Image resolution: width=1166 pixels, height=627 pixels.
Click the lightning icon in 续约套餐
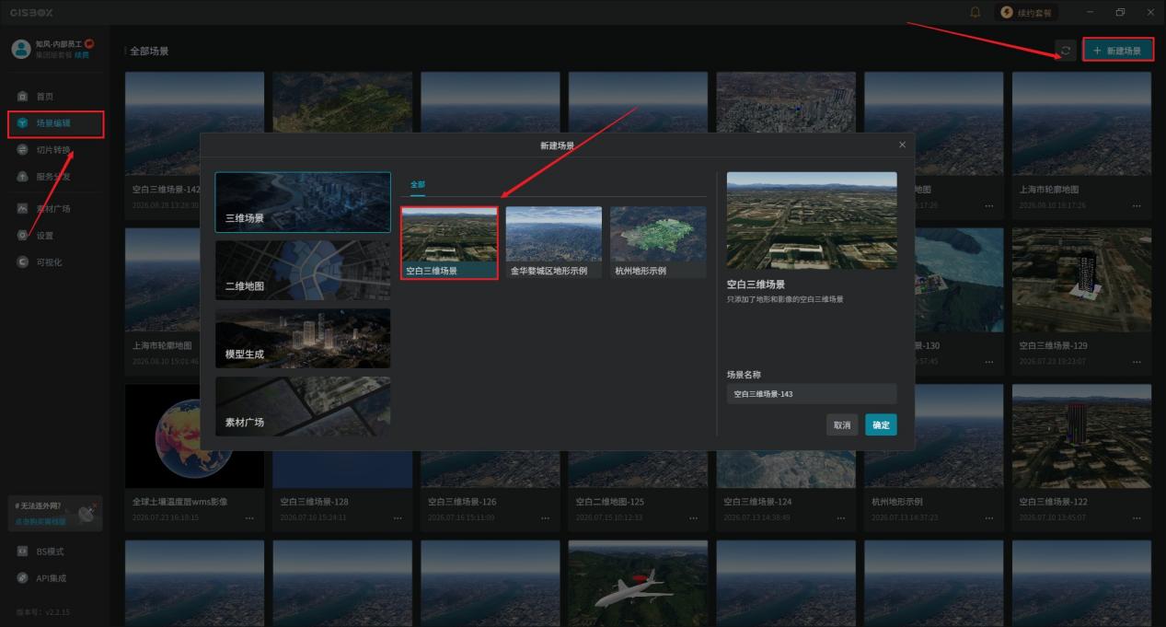[1007, 12]
